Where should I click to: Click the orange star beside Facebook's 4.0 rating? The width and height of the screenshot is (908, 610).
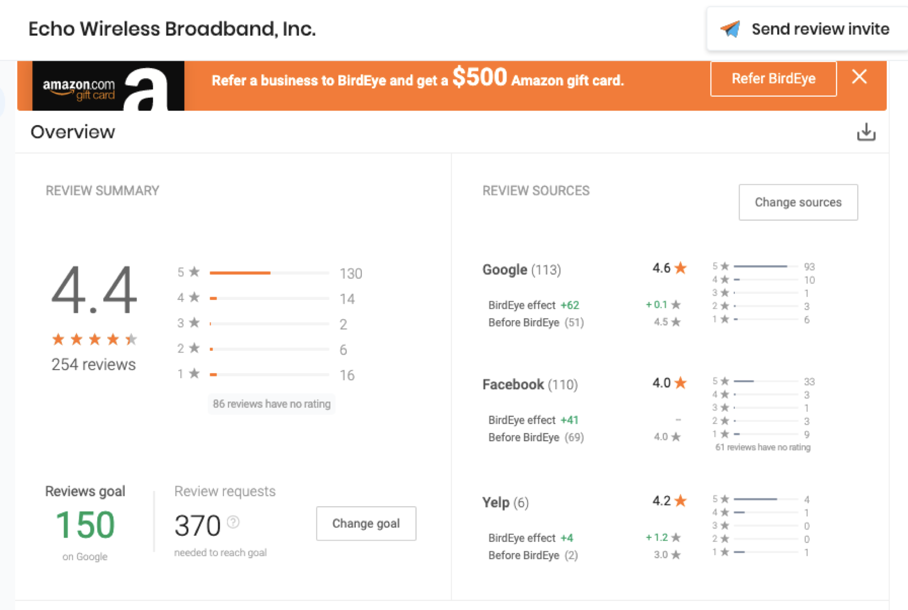681,383
